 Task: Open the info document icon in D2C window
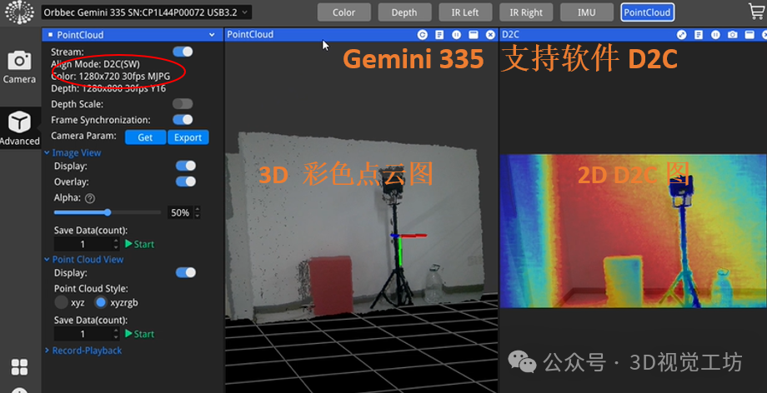click(x=699, y=35)
